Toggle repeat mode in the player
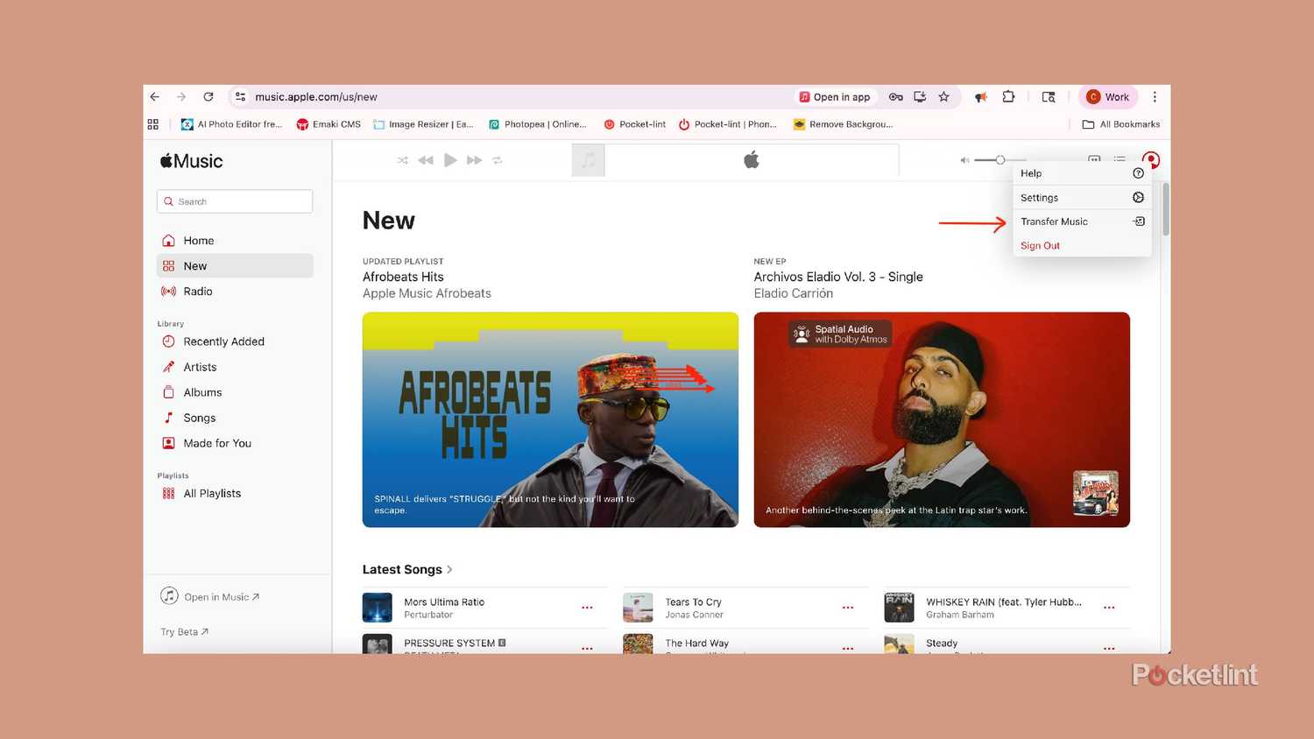Image resolution: width=1314 pixels, height=739 pixels. pyautogui.click(x=498, y=160)
